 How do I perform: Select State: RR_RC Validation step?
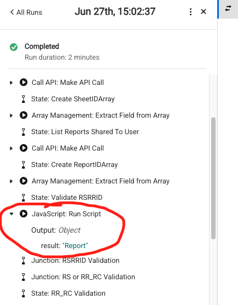pos(68,293)
